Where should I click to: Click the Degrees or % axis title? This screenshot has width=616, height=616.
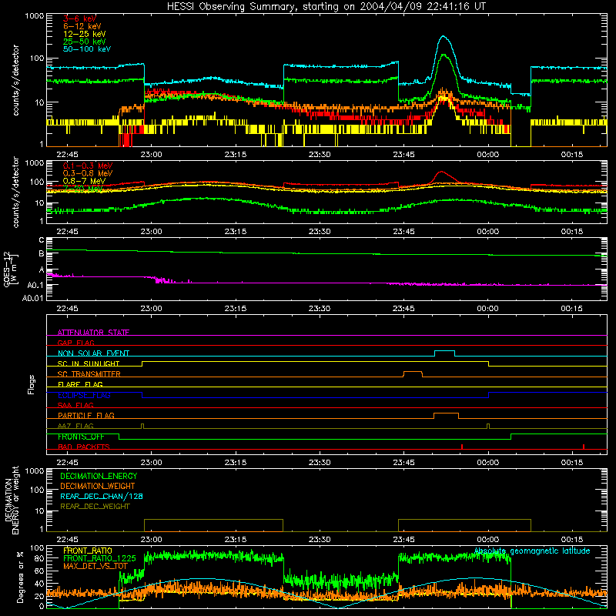(20, 577)
